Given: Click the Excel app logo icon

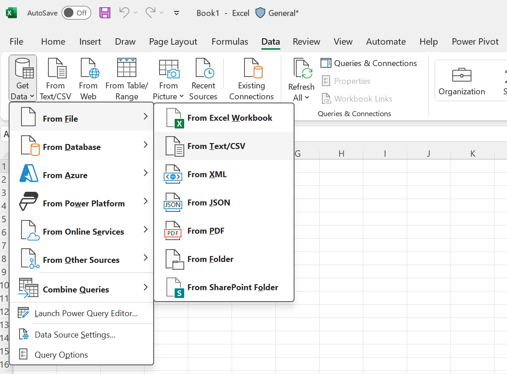Looking at the screenshot, I should coord(11,13).
